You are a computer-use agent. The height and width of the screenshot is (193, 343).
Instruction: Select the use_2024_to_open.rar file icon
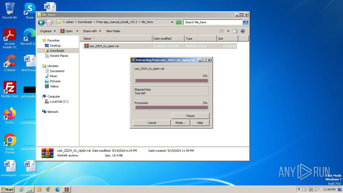pos(86,46)
